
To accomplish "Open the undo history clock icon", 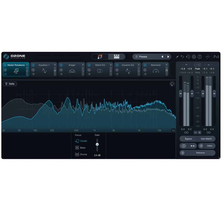I will [x=188, y=57].
